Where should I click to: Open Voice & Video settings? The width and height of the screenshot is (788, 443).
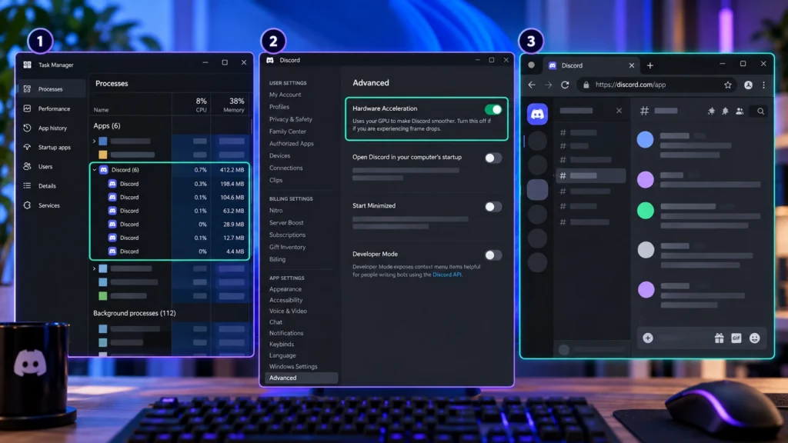pos(288,311)
